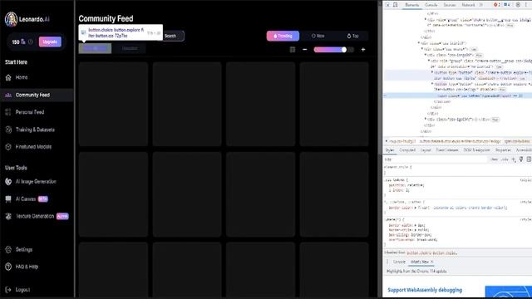
Task: Click the Training & Datasets icon
Action: click(x=8, y=130)
